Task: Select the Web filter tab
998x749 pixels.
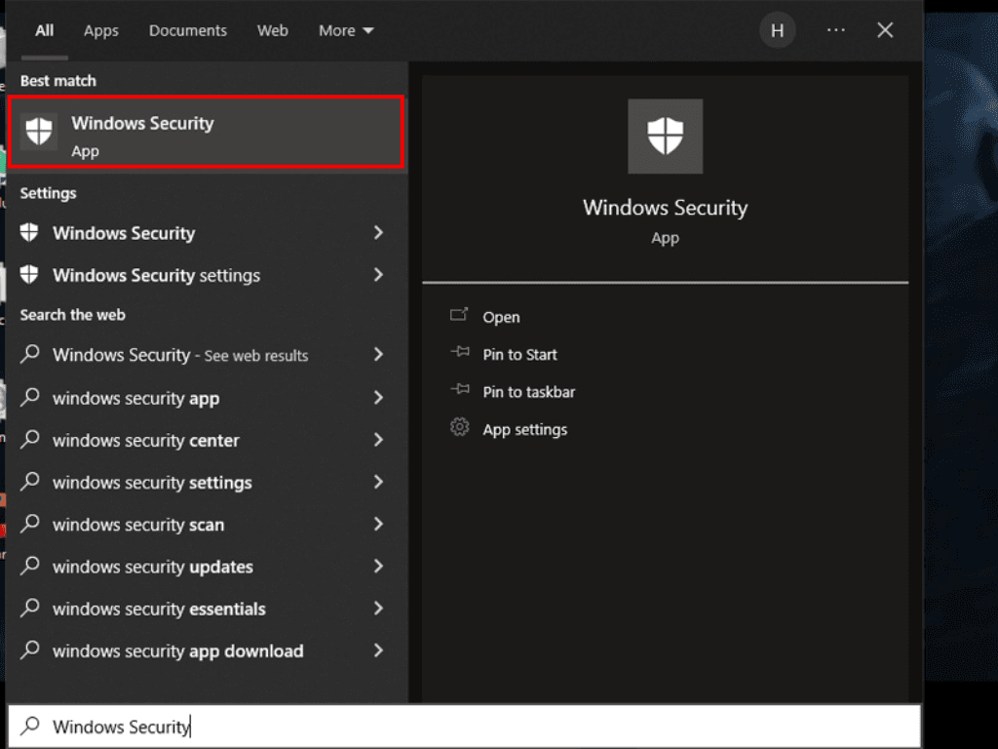Action: click(272, 30)
